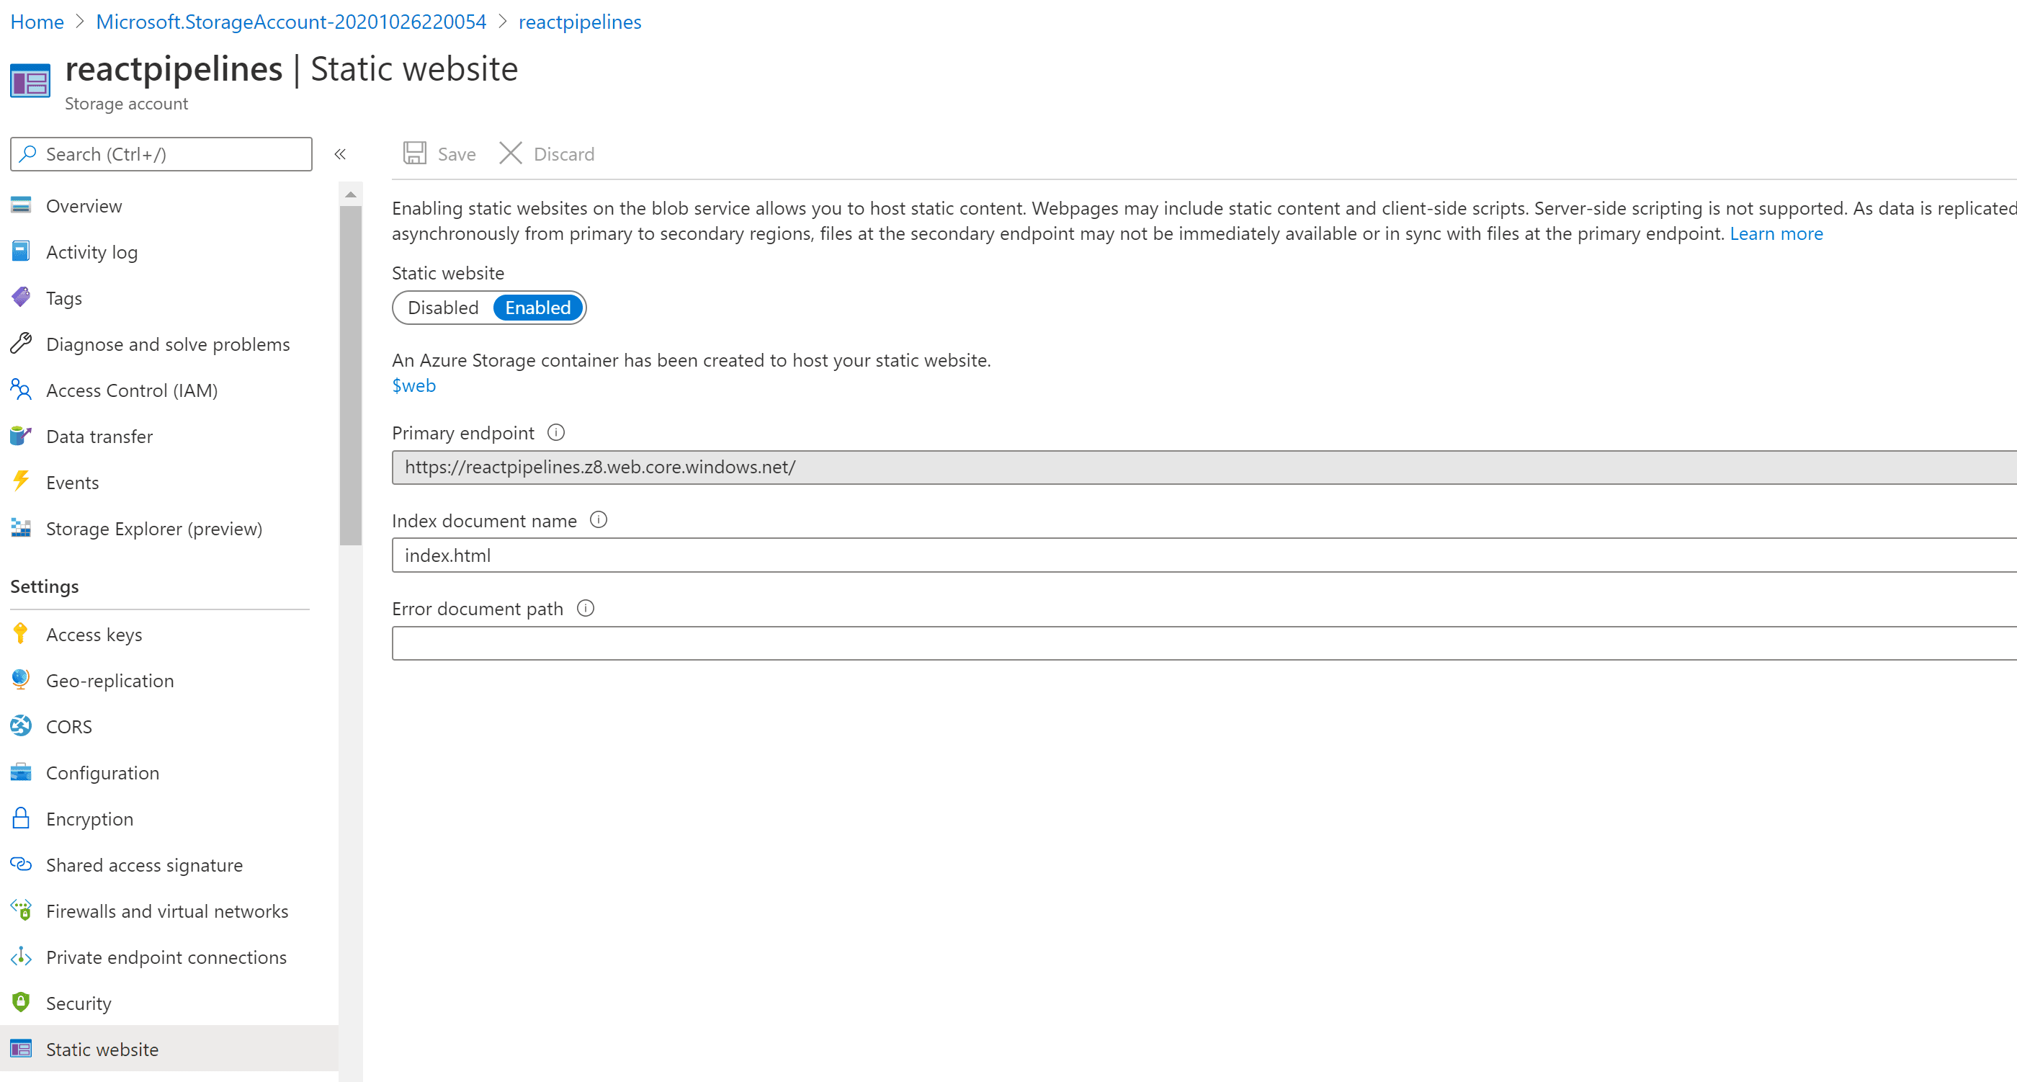Click the Tags purple tag icon
The height and width of the screenshot is (1082, 2017).
click(x=21, y=298)
